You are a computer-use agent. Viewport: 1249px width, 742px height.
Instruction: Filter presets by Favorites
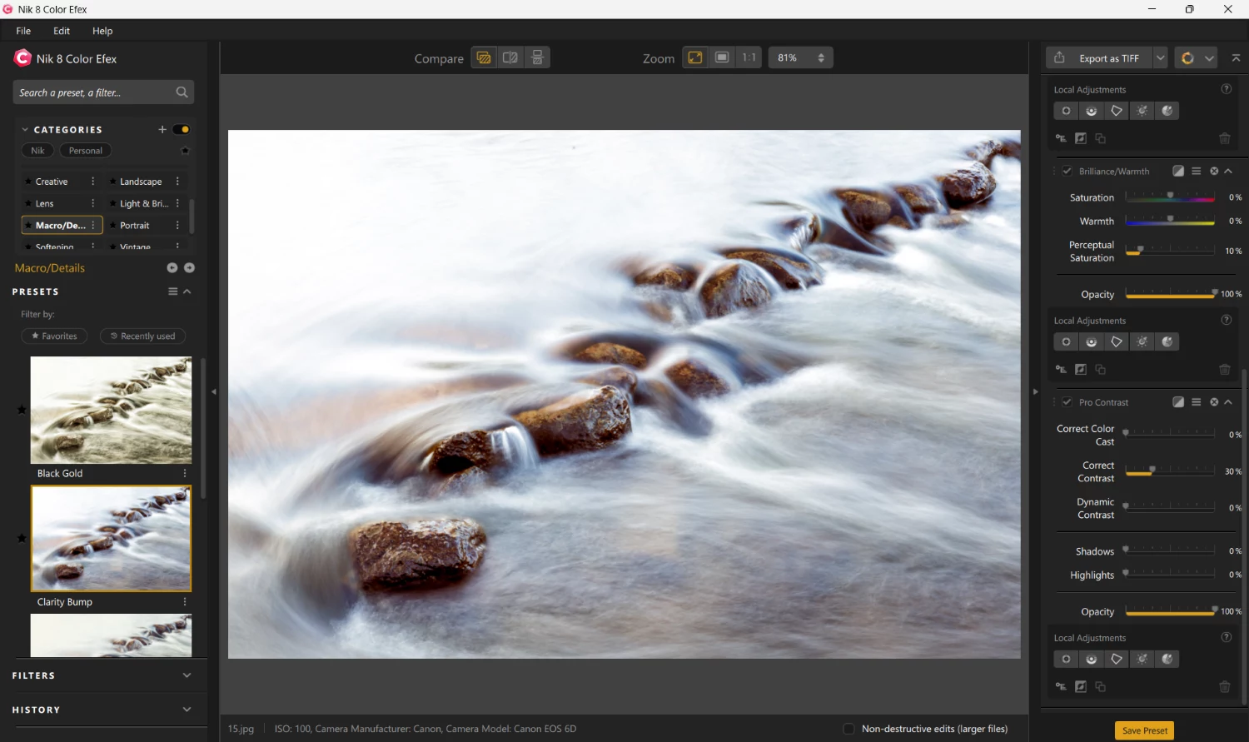[x=53, y=336]
